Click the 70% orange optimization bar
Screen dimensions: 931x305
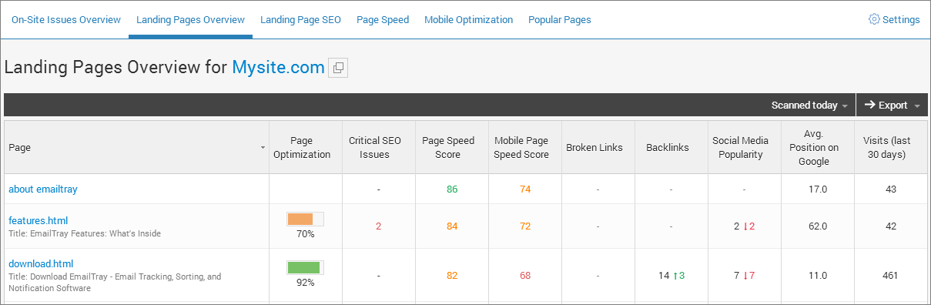coord(305,219)
